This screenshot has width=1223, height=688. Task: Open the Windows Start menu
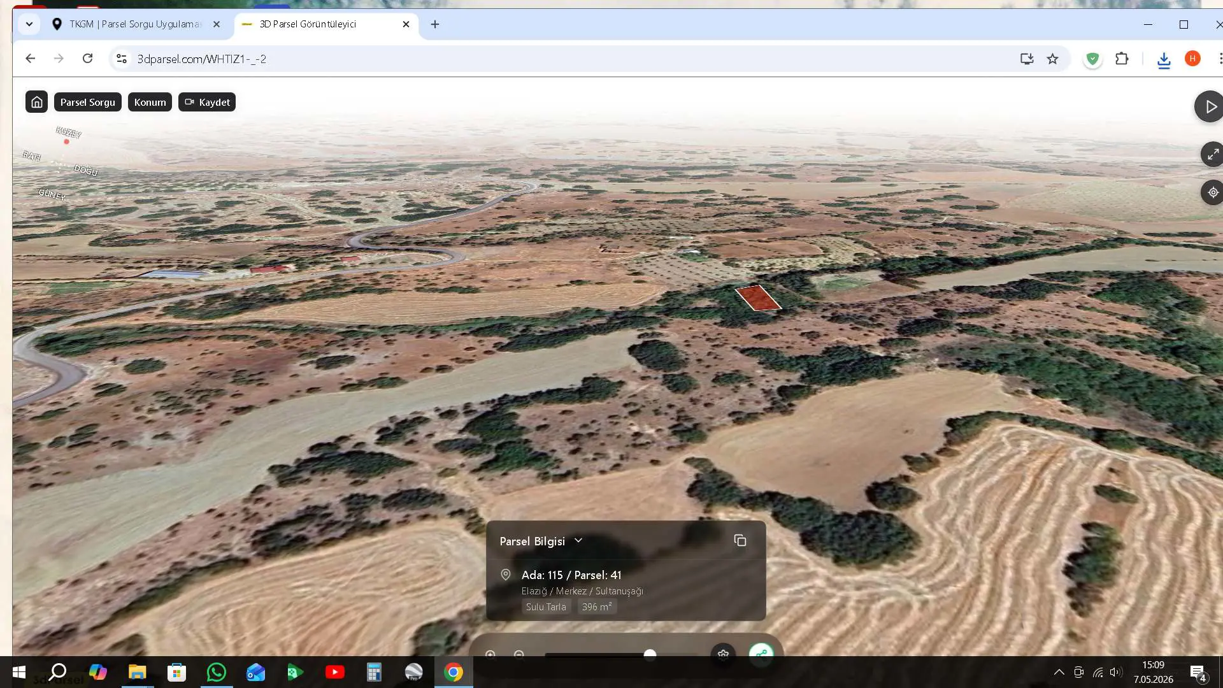[19, 672]
